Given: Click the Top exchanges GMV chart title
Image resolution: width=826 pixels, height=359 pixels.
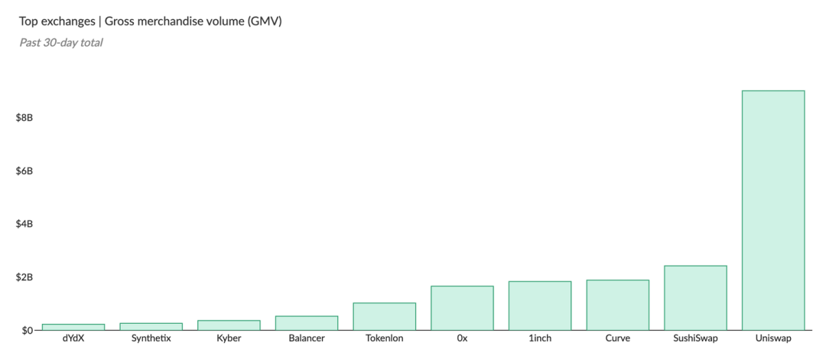Looking at the screenshot, I should (150, 22).
